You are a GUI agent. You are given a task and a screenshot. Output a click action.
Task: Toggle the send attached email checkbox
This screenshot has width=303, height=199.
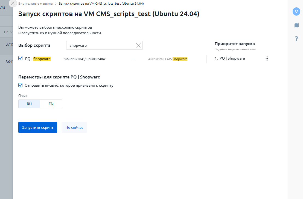(21, 85)
